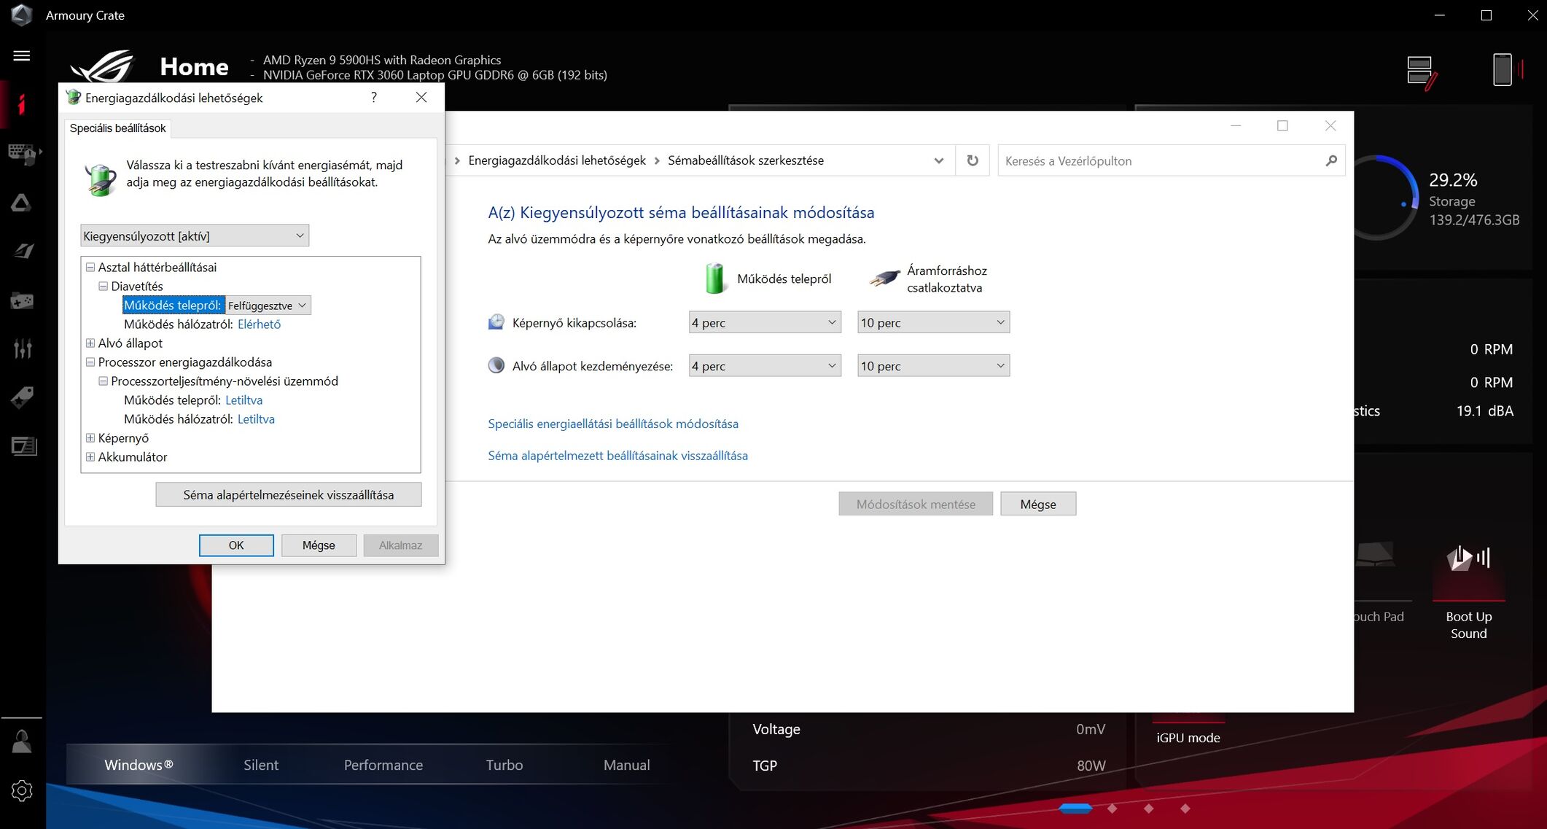Image resolution: width=1547 pixels, height=829 pixels.
Task: Open Speciális energiaellátási beállítások módosítása link
Action: pos(612,424)
